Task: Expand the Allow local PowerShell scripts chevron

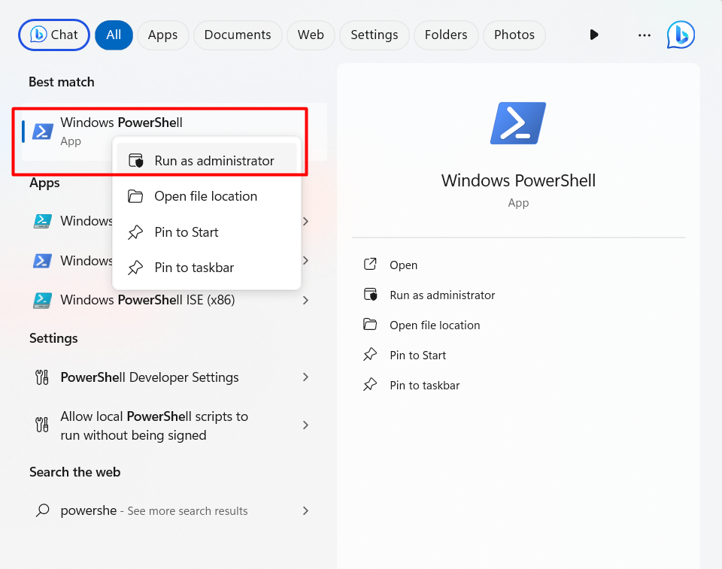Action: (305, 425)
